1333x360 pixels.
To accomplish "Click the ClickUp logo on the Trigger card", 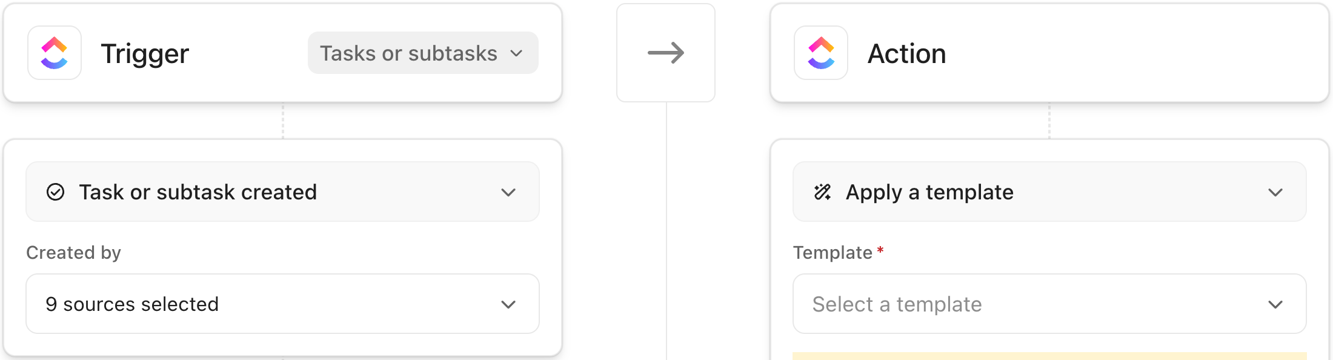I will [x=55, y=53].
